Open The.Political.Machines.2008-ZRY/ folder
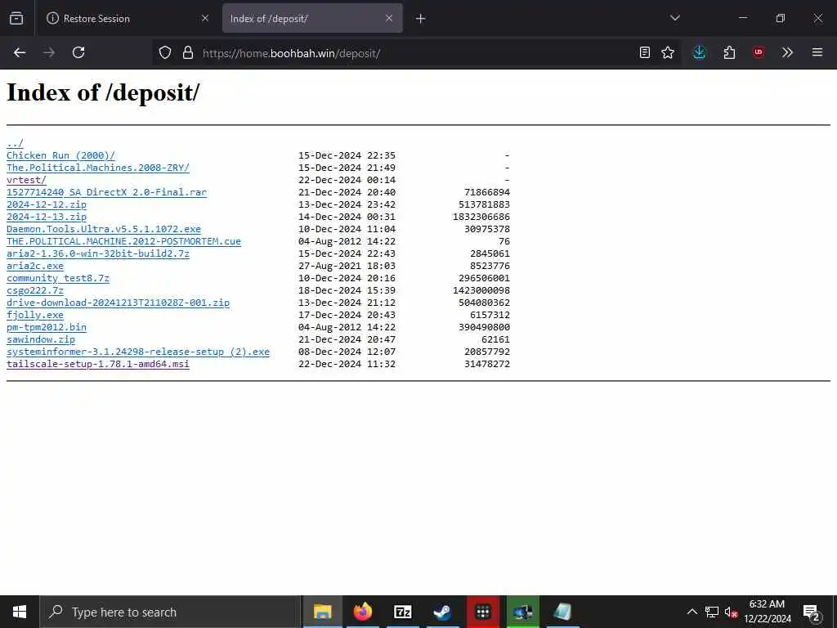This screenshot has height=628, width=837. (98, 168)
